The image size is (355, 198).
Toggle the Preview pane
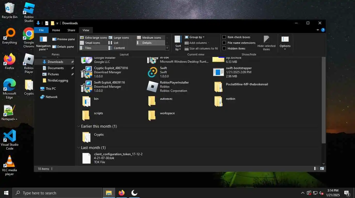click(63, 39)
